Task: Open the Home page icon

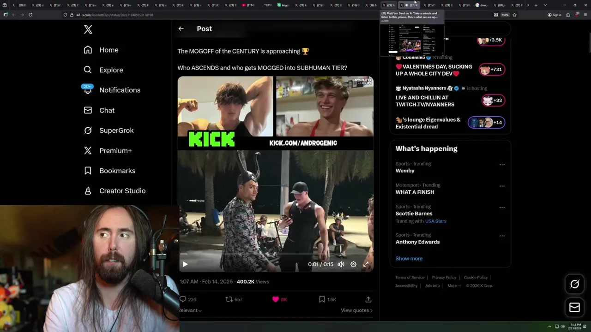Action: pyautogui.click(x=88, y=50)
